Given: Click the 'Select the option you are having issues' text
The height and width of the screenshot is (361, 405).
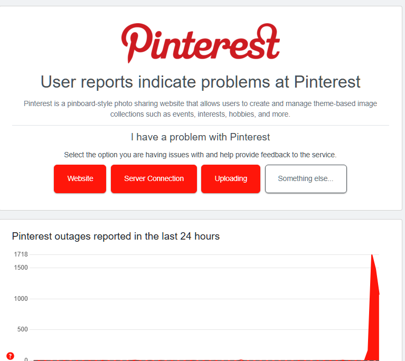Looking at the screenshot, I should [201, 155].
